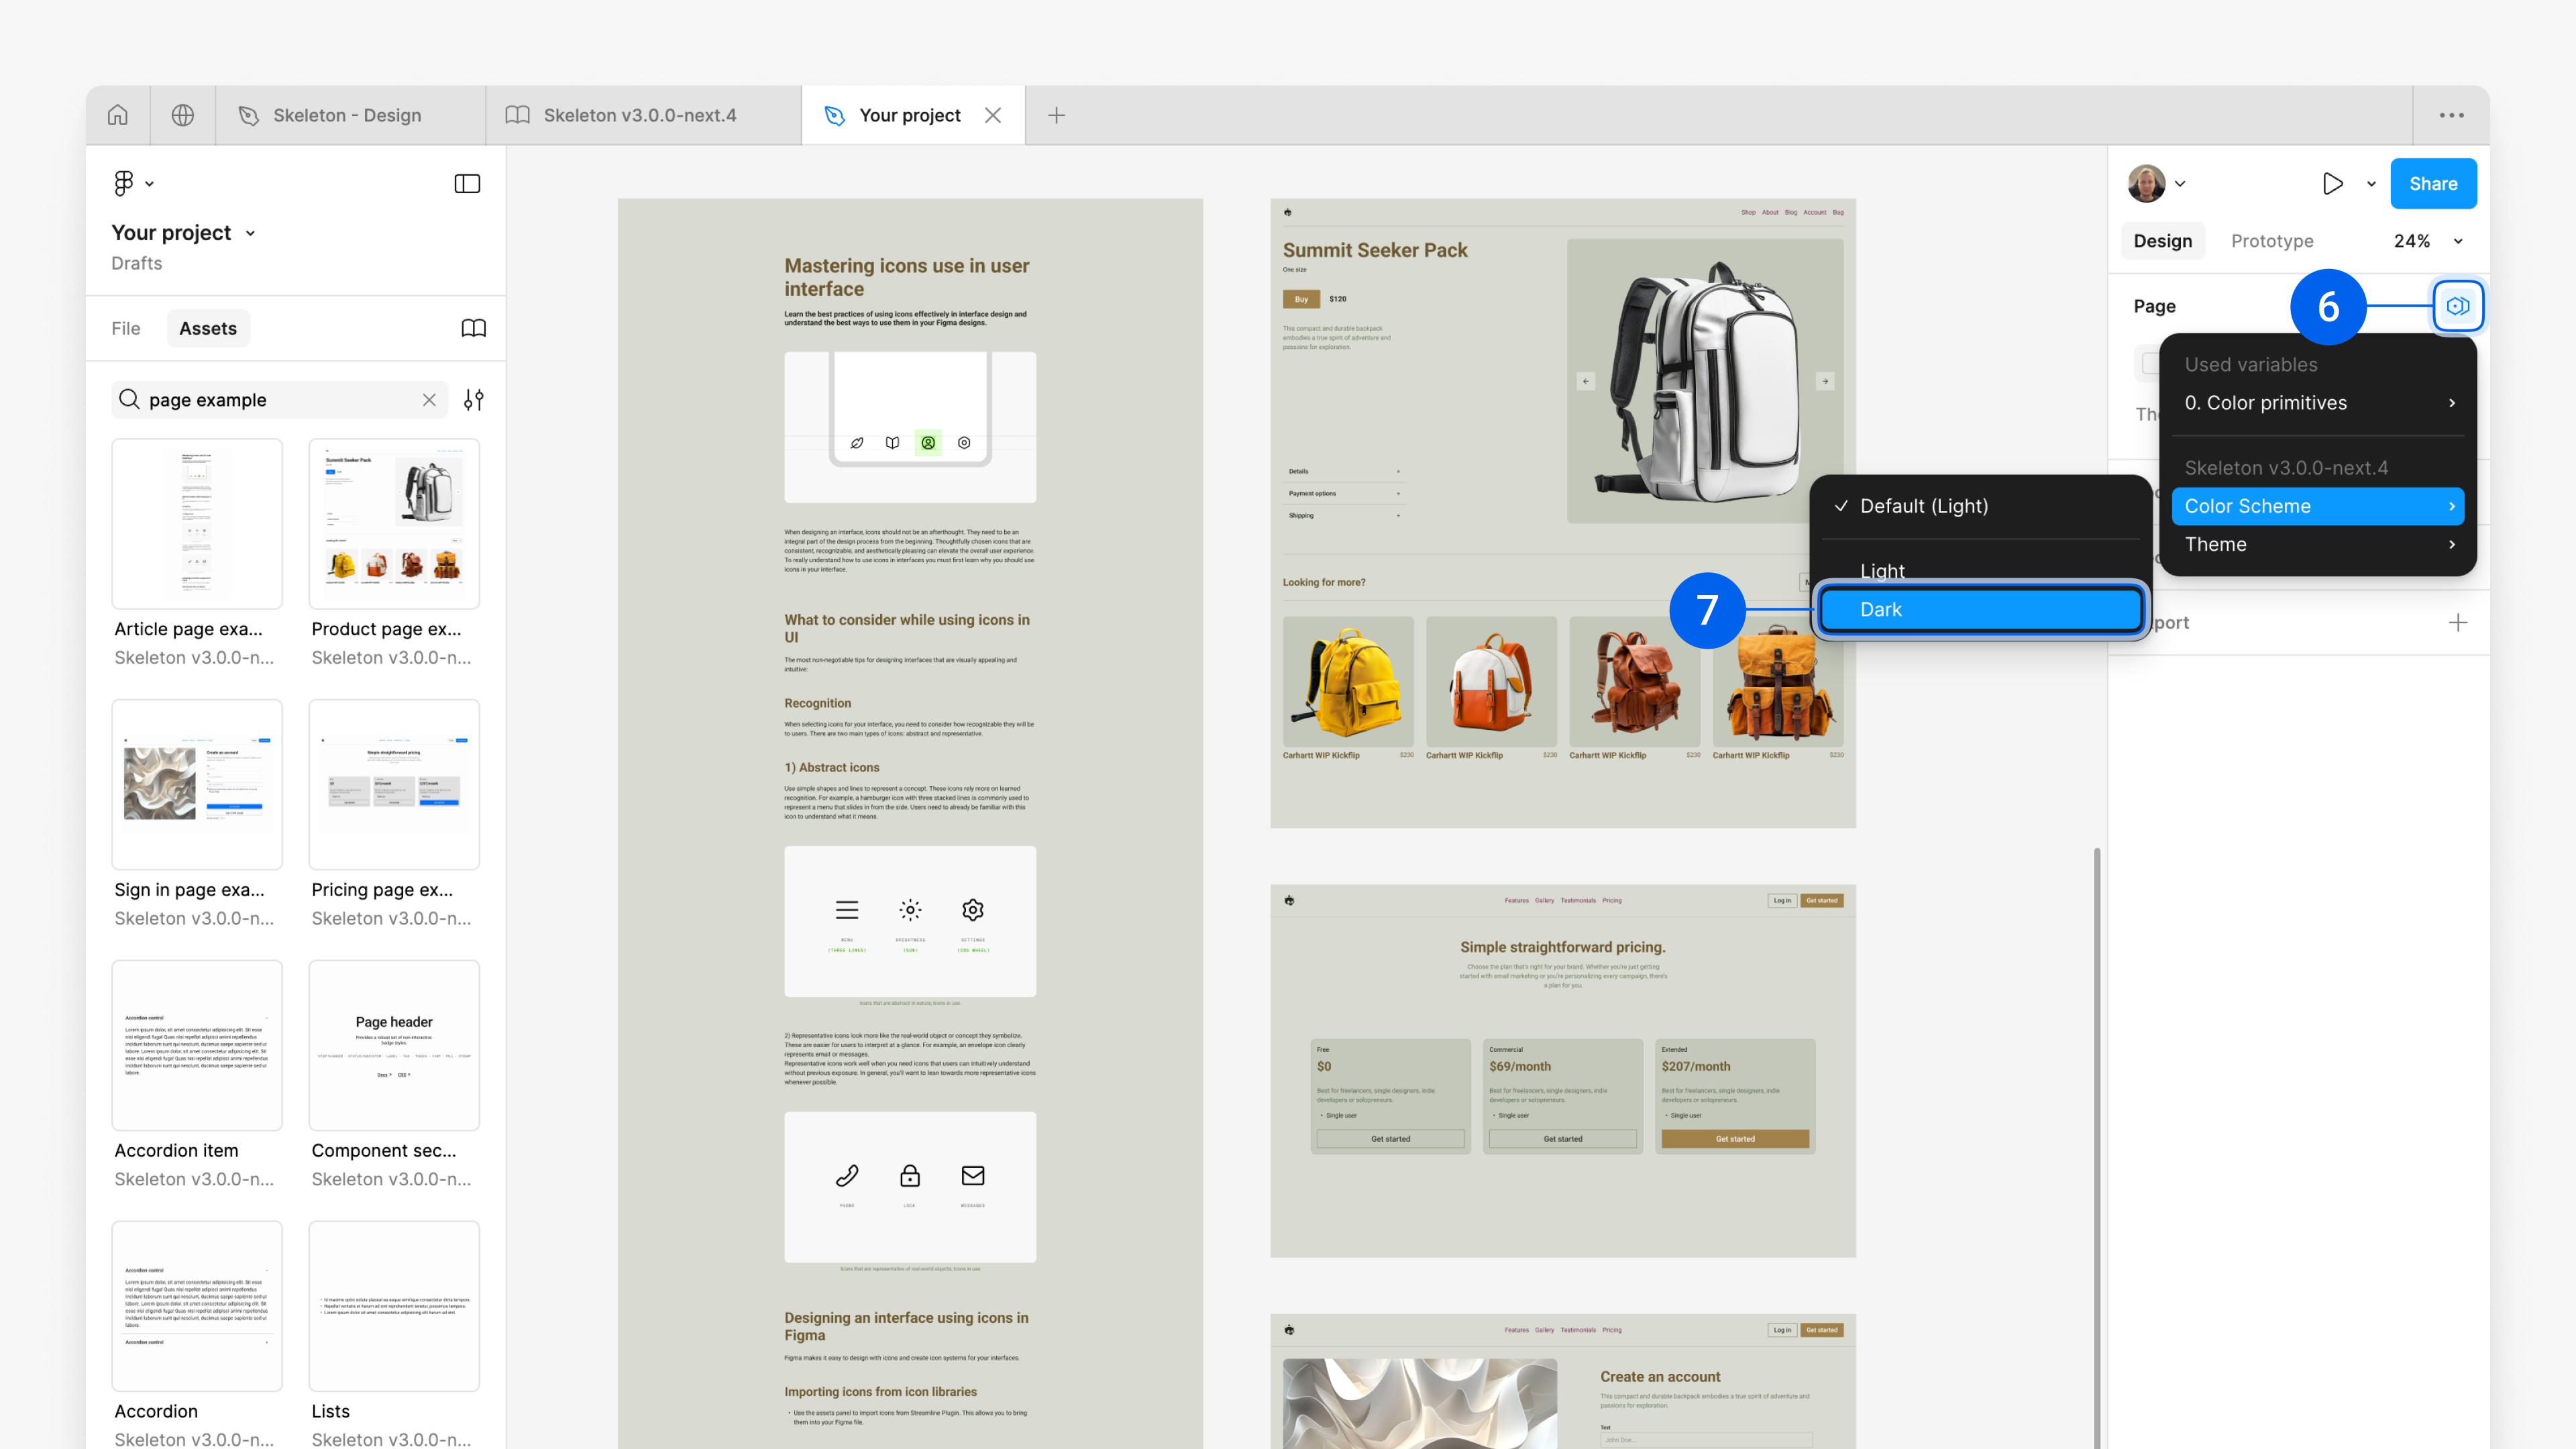Switch to the Prototype tab
Screen dimensions: 2576x1449
pos(2271,241)
